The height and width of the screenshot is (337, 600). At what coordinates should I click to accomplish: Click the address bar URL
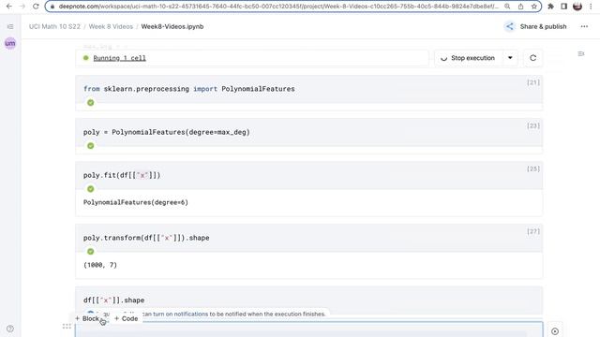(x=278, y=7)
